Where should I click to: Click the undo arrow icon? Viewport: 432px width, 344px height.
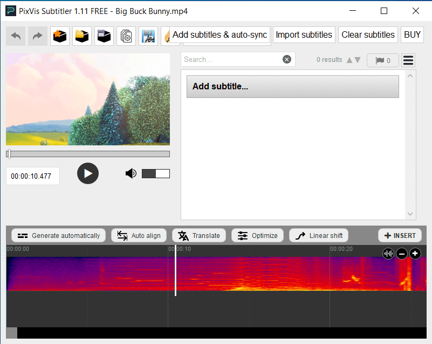16,36
